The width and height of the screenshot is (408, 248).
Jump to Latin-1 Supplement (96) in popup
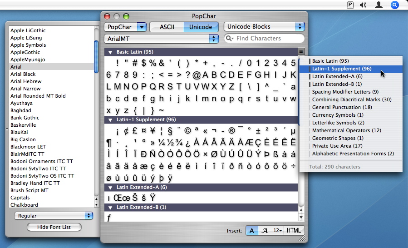(351, 69)
